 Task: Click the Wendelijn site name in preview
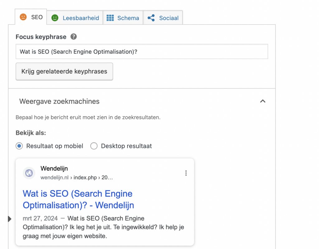tap(54, 168)
